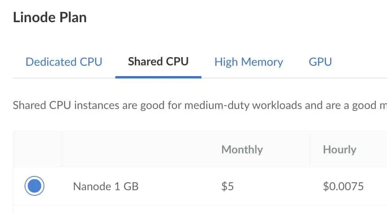Click the empty header cell above the radio button
Image resolution: width=387 pixels, height=214 pixels.
coord(38,149)
